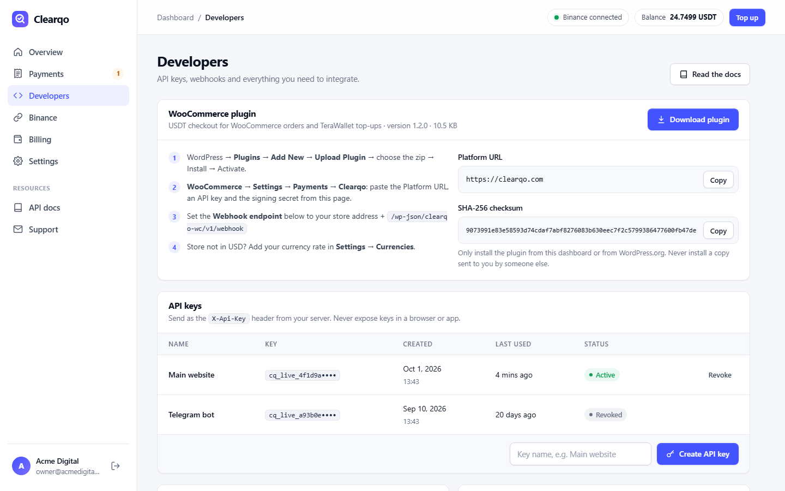Log out using the sign-out icon
This screenshot has height=491, width=785.
coord(116,466)
